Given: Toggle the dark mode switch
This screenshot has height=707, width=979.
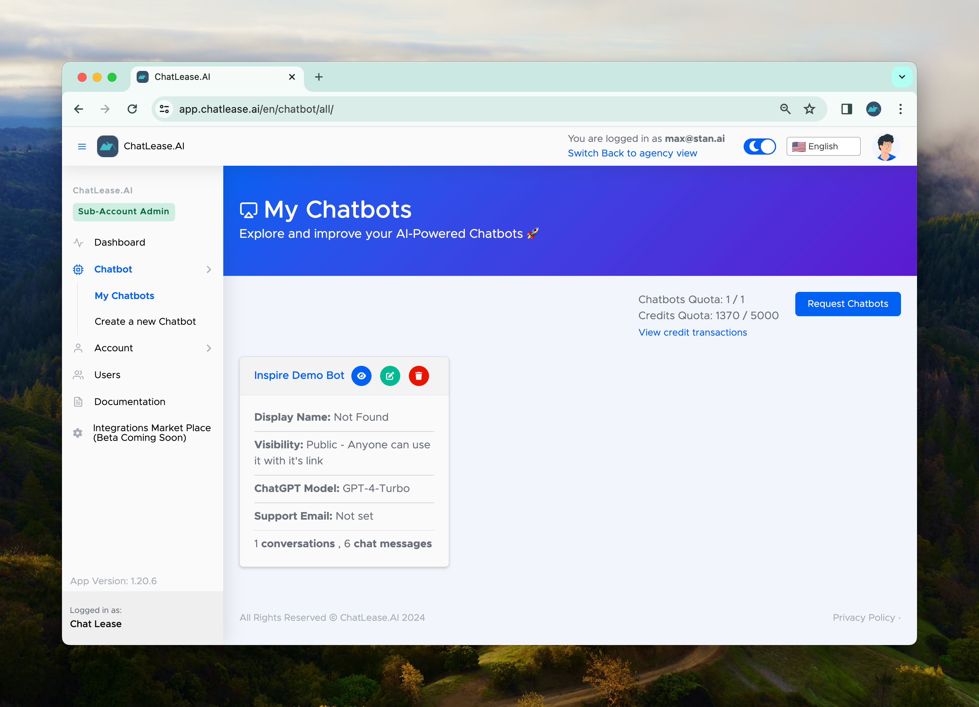Looking at the screenshot, I should click(759, 147).
